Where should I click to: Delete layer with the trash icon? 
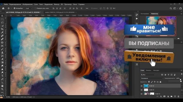coord(178,96)
